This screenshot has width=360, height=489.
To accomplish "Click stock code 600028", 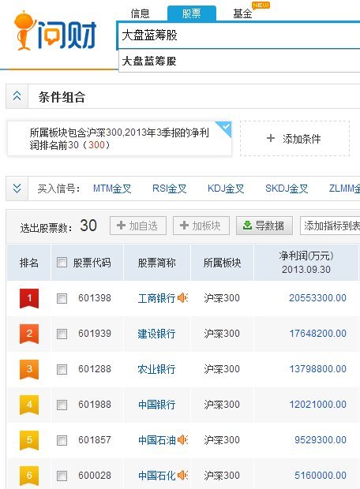I will click(x=95, y=476).
